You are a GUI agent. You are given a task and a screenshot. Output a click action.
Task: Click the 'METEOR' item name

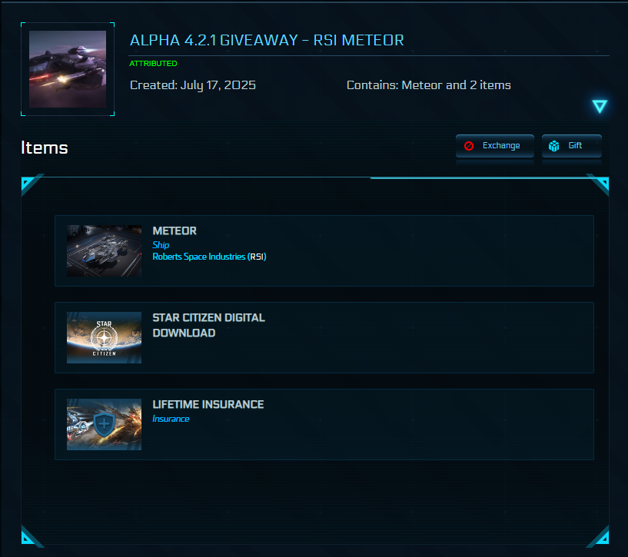coord(174,230)
